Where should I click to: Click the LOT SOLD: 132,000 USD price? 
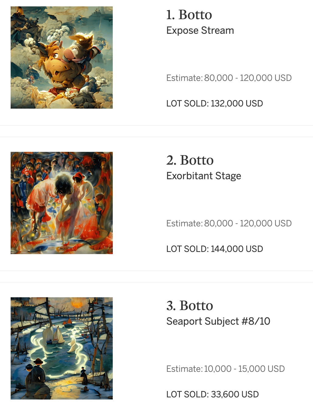[x=215, y=103]
